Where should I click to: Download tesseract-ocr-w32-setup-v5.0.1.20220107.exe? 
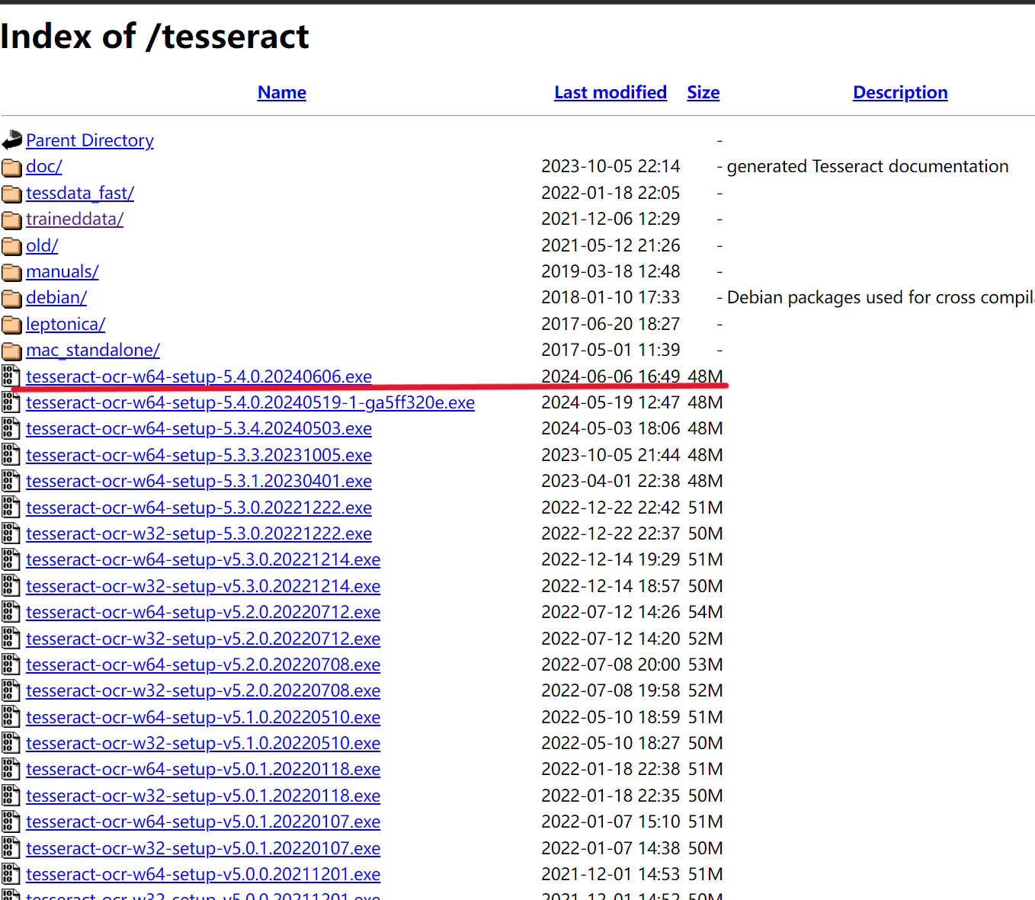click(x=203, y=848)
